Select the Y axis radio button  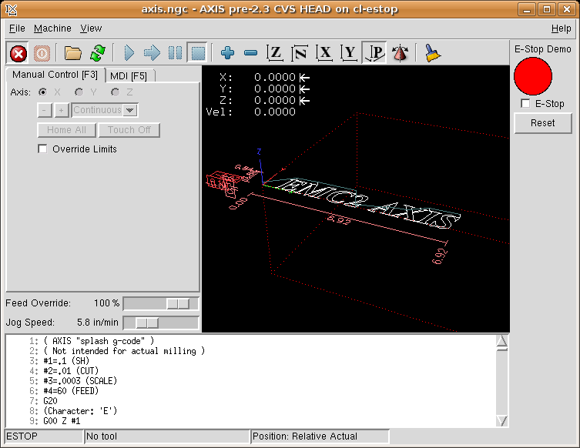click(x=79, y=92)
